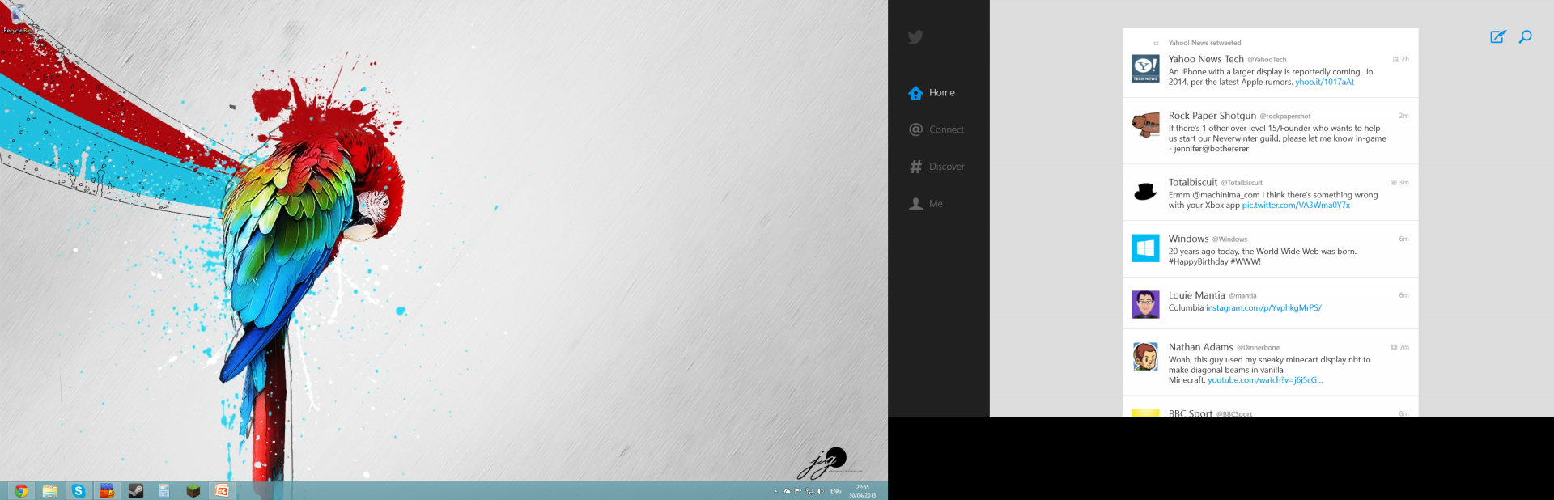Click the ENG language indicator
Image resolution: width=1554 pixels, height=500 pixels.
point(836,491)
